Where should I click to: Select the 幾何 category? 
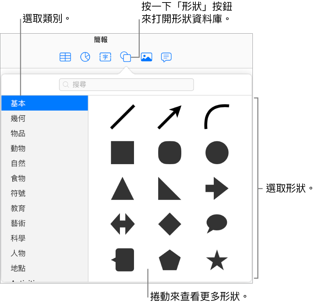(x=45, y=118)
